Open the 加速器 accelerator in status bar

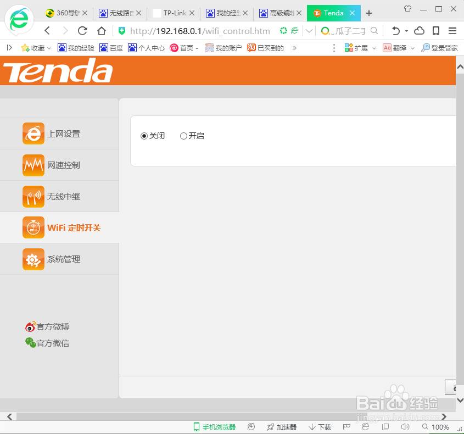(281, 427)
